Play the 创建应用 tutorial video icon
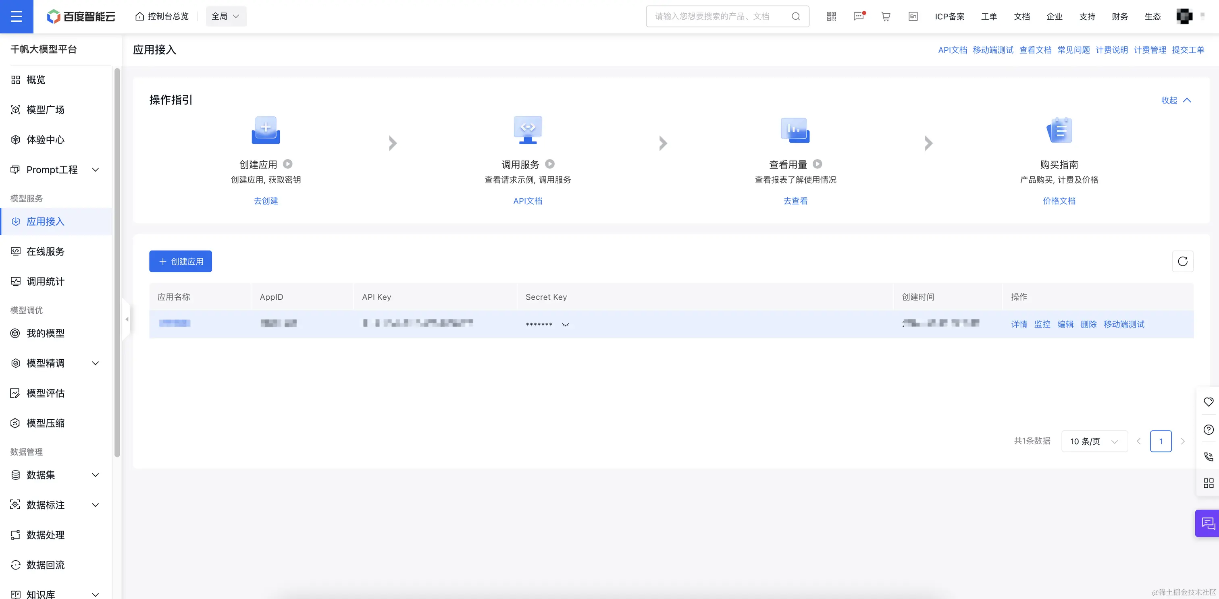Image resolution: width=1219 pixels, height=599 pixels. (x=288, y=164)
